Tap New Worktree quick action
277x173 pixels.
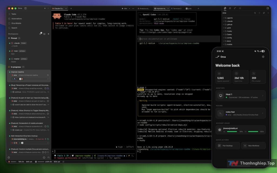(x=253, y=146)
